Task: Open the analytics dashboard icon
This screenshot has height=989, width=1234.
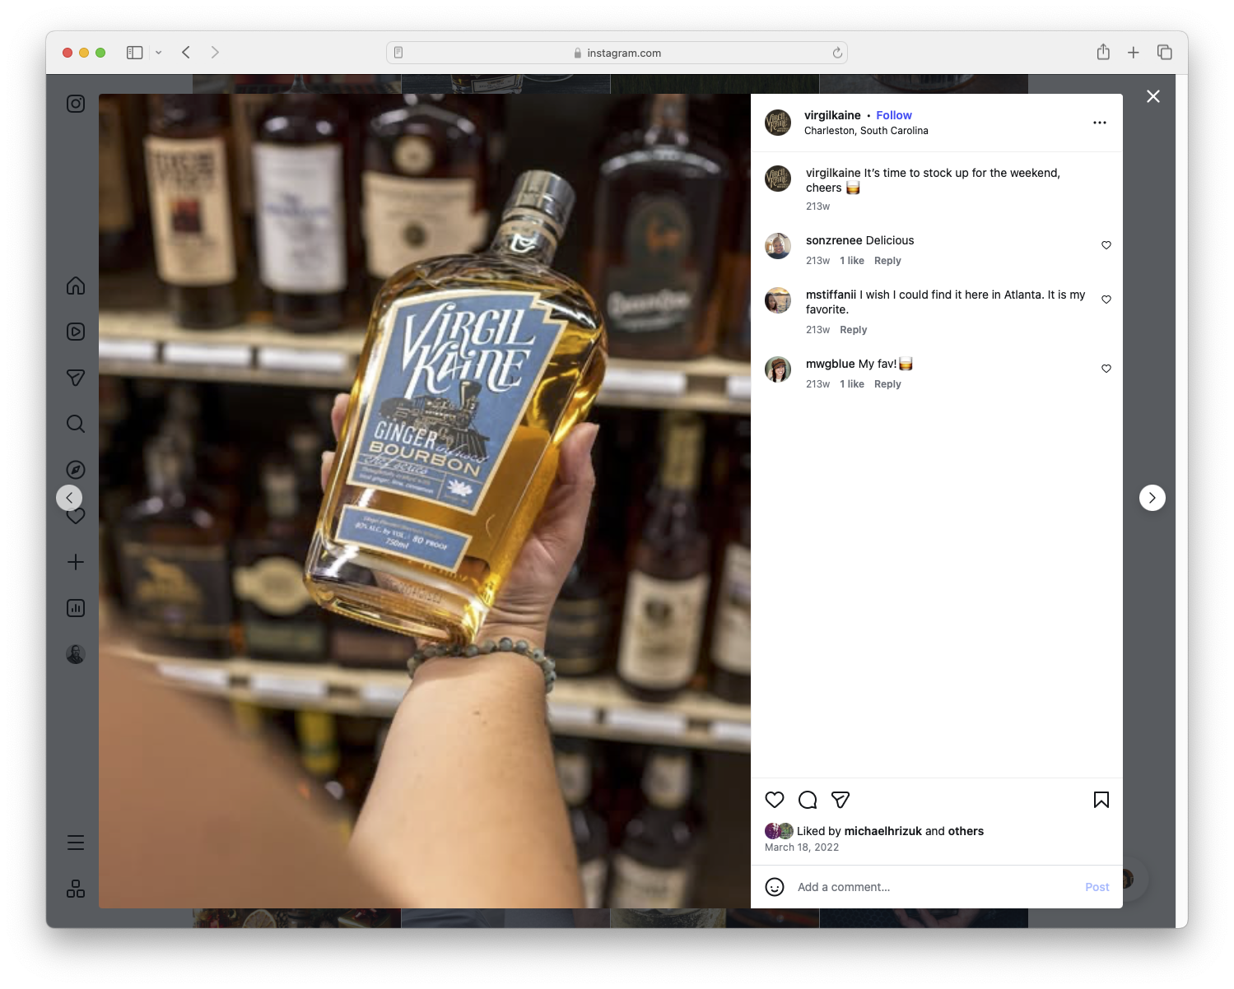Action: (75, 608)
